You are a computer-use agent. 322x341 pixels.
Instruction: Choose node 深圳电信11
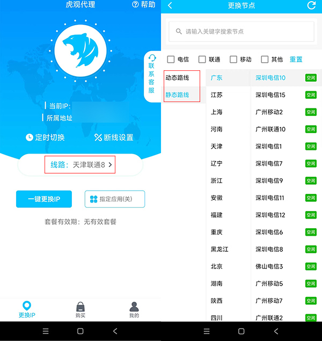pyautogui.click(x=269, y=198)
